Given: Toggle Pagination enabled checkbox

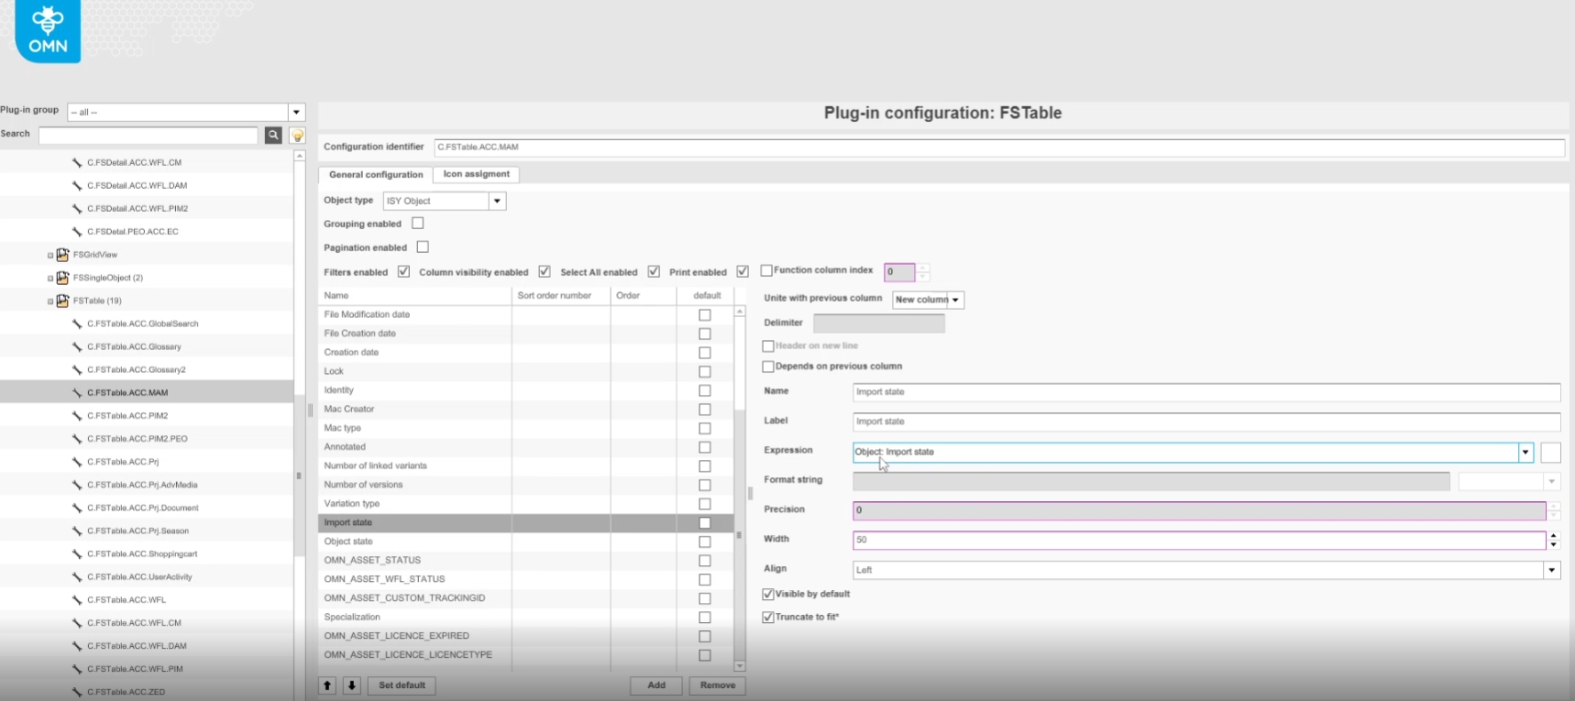Looking at the screenshot, I should click(423, 247).
